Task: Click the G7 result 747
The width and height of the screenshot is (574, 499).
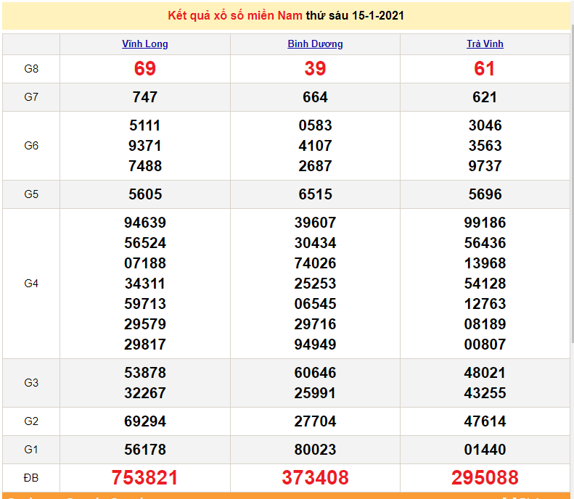Action: pos(145,97)
